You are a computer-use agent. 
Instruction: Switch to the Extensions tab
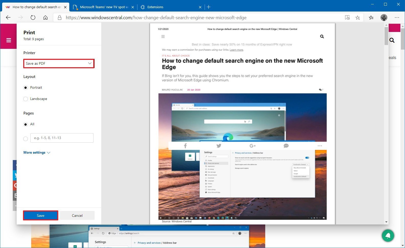point(171,7)
